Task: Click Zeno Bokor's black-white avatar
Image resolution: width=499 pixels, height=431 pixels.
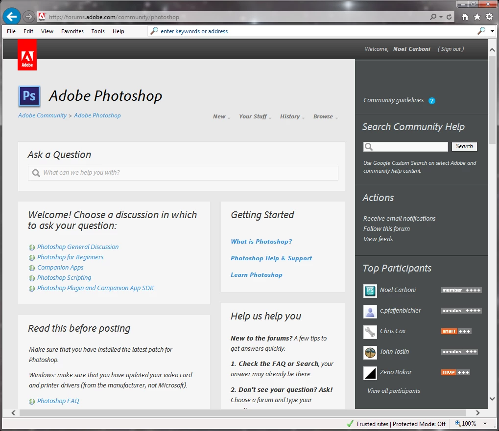Action: [370, 373]
